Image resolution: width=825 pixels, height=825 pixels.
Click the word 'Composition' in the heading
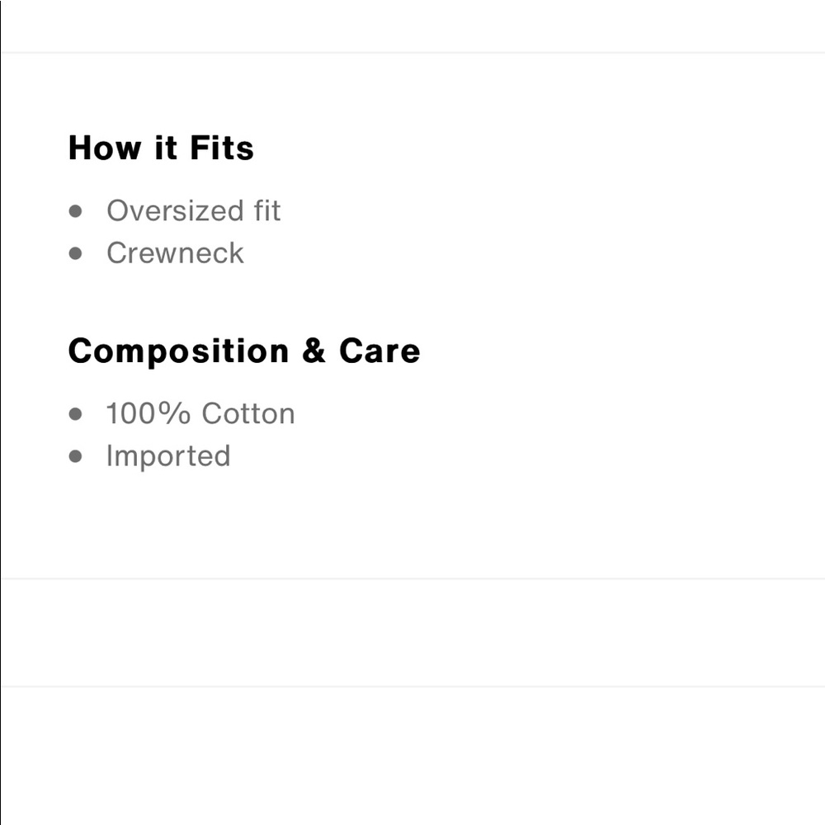pyautogui.click(x=178, y=351)
